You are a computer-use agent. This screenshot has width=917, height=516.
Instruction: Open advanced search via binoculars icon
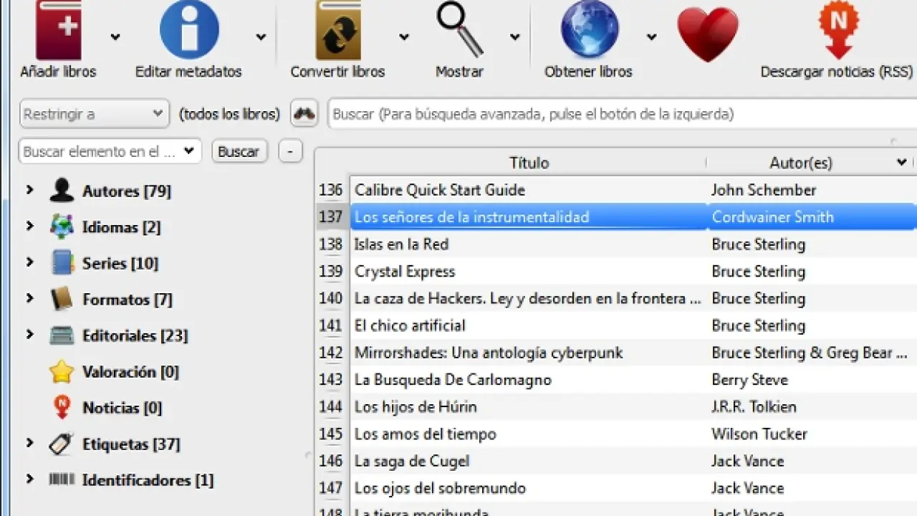[x=304, y=114]
